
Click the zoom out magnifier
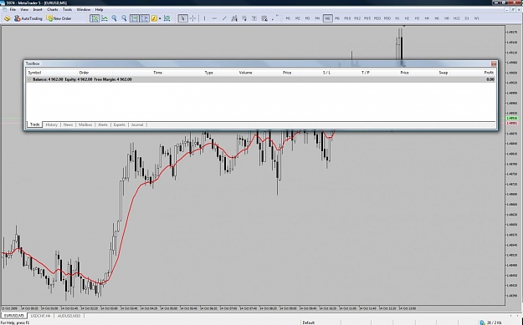pyautogui.click(x=124, y=18)
